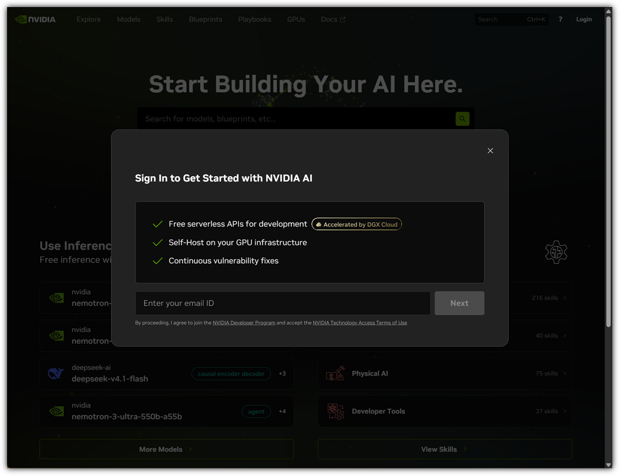Click the Developer Tools gear icon

click(x=335, y=411)
